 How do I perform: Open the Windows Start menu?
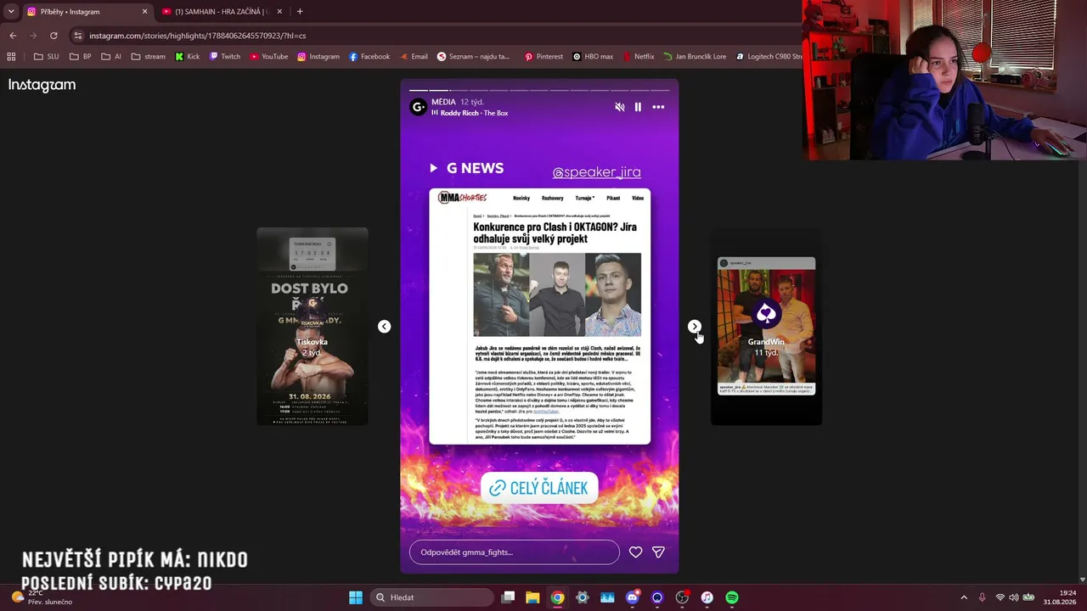click(356, 597)
